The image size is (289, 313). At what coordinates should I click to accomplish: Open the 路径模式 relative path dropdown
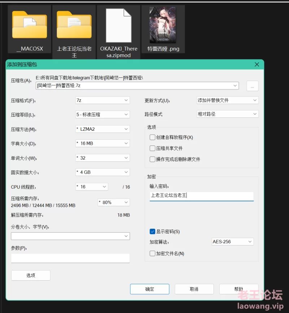(227, 114)
